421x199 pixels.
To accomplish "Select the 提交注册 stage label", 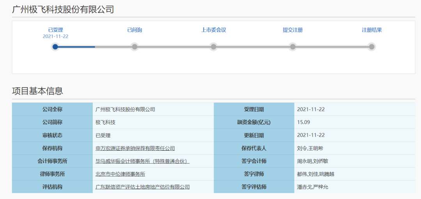I will tap(293, 30).
